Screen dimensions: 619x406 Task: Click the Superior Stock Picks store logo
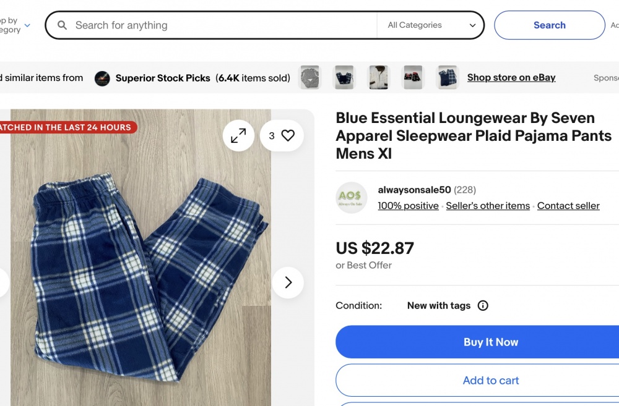tap(102, 78)
